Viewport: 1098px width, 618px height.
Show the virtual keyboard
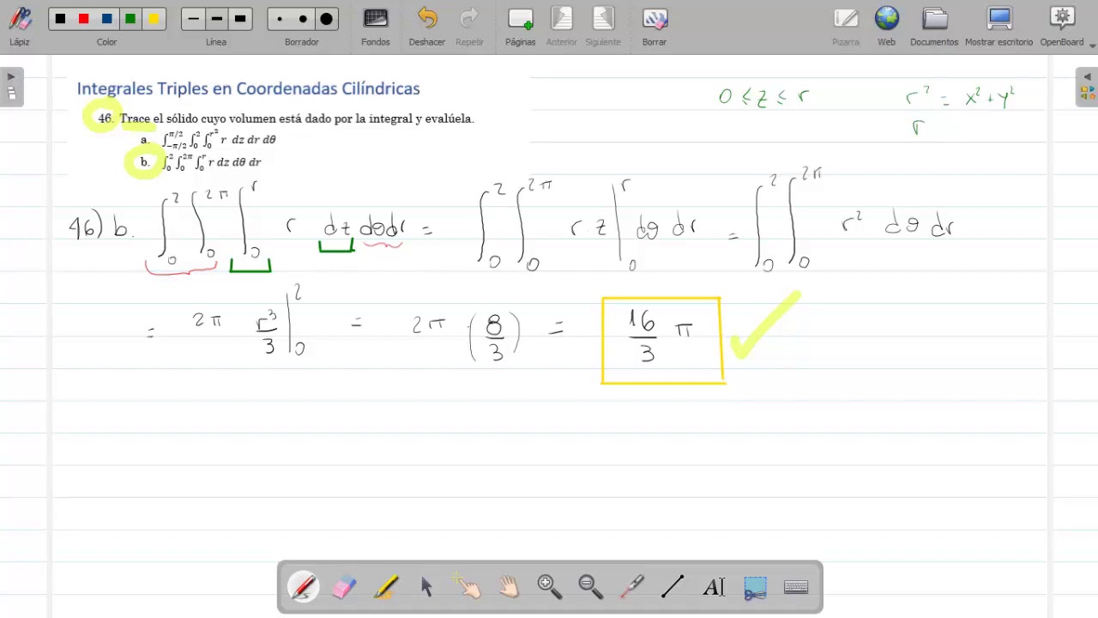coord(796,587)
